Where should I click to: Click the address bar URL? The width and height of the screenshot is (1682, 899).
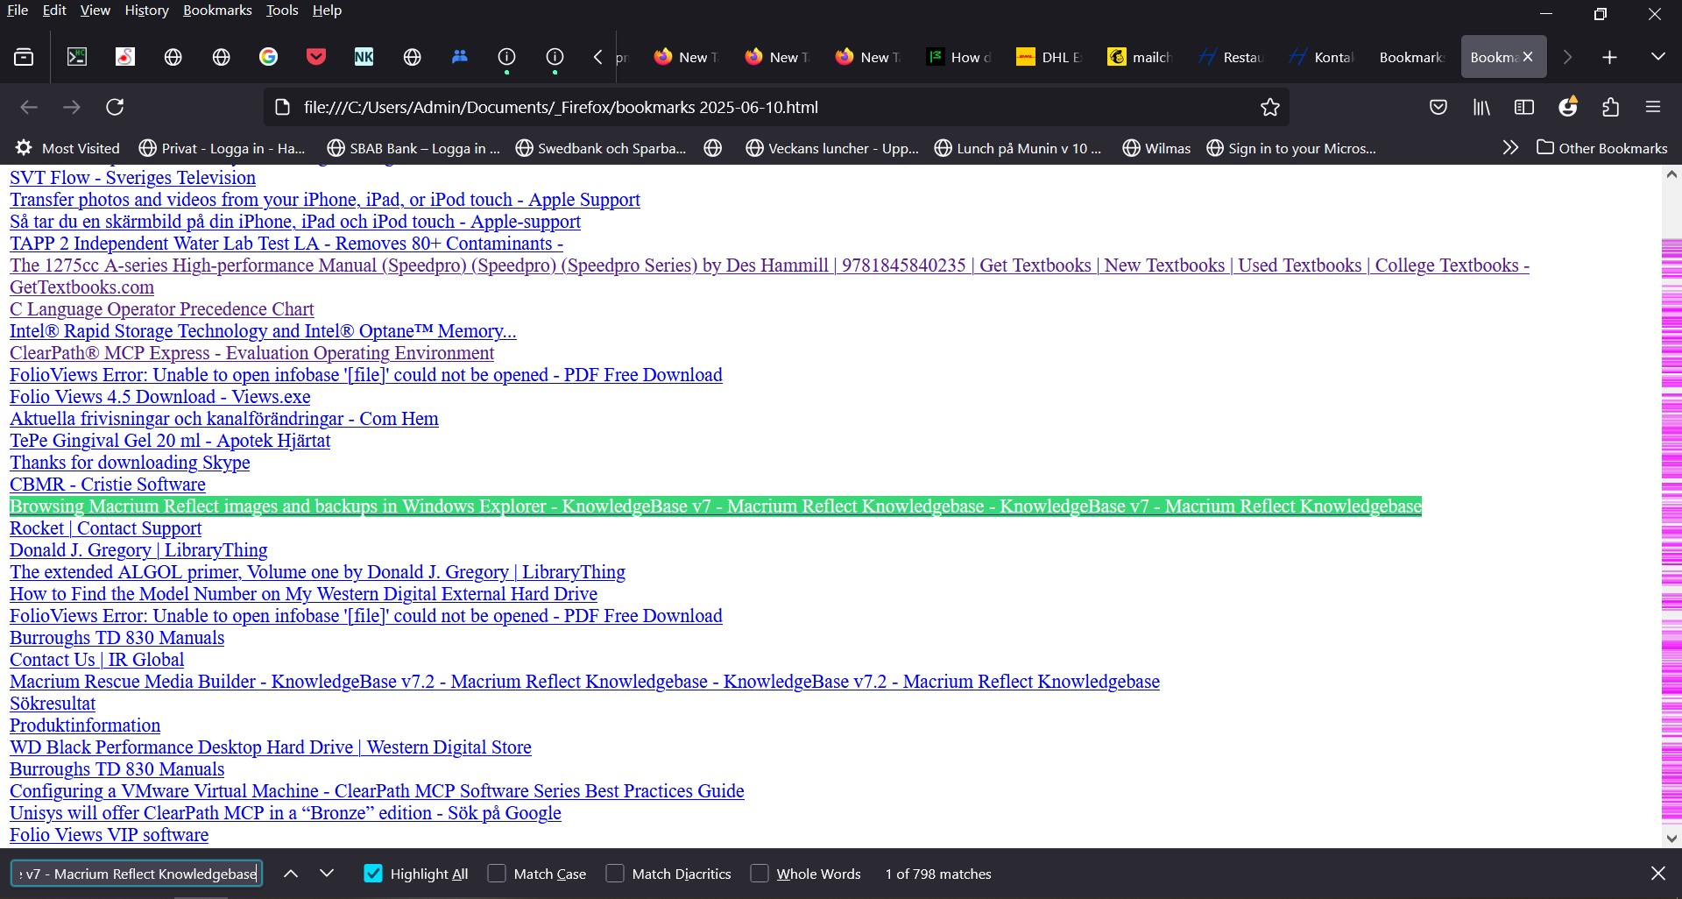[561, 107]
